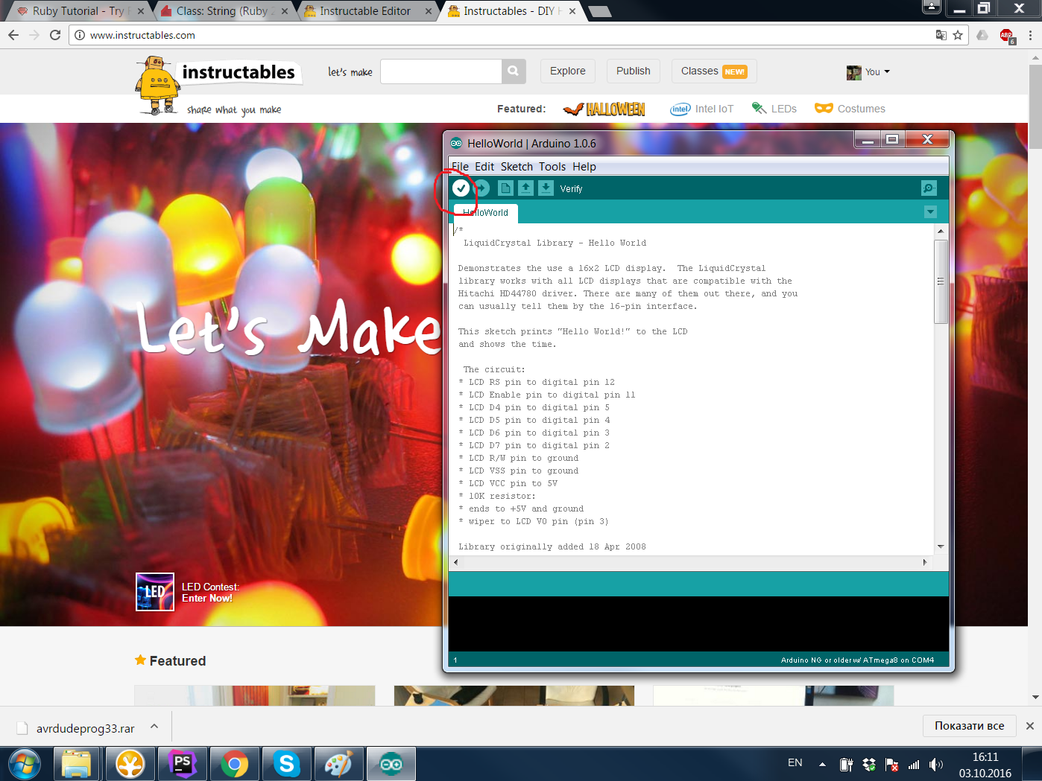1042x781 pixels.
Task: Open PhpStorm from the taskbar
Action: click(182, 764)
